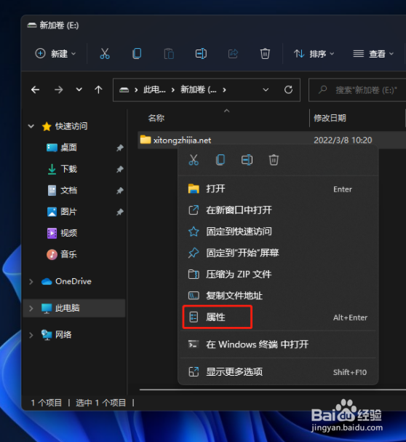Sort by the 名称 column header
The width and height of the screenshot is (406, 442).
click(x=156, y=118)
